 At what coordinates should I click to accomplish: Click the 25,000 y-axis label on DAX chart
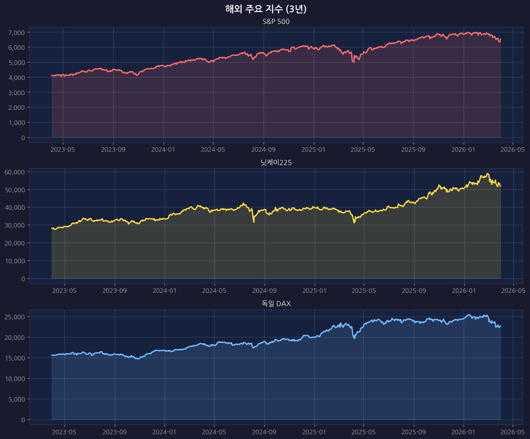click(x=15, y=317)
